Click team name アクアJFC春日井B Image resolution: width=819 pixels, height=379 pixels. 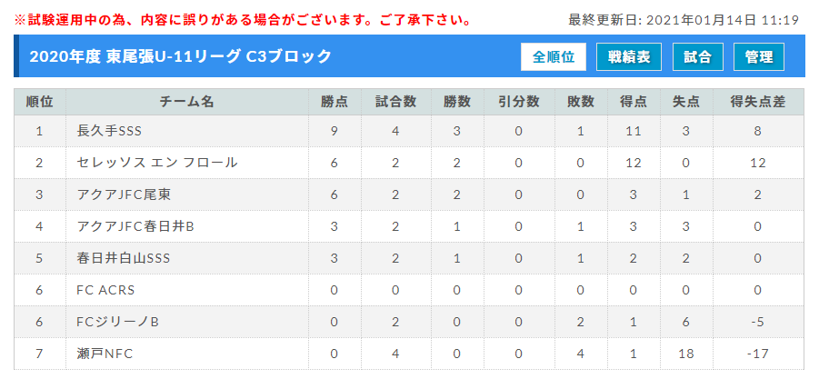135,226
